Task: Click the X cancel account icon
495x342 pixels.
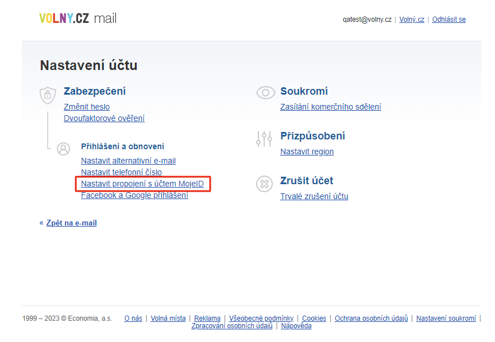Action: point(265,184)
